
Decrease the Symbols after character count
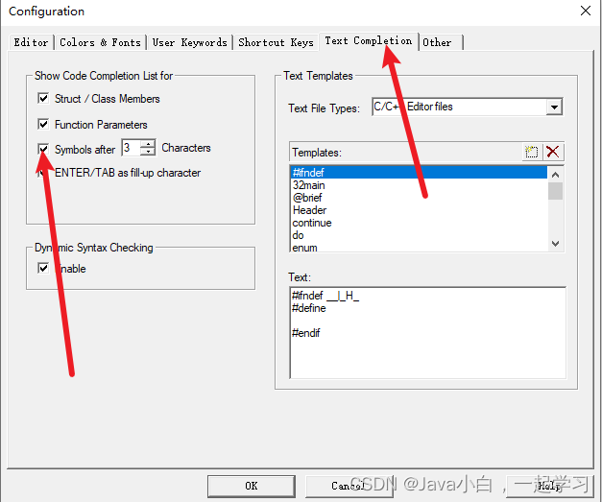tap(148, 152)
